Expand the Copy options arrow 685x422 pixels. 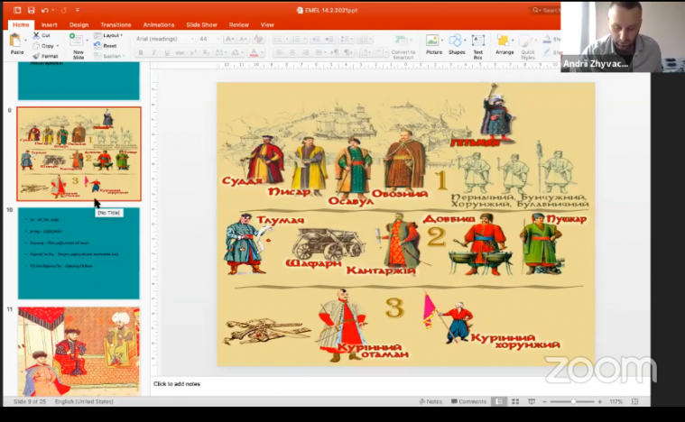point(57,46)
